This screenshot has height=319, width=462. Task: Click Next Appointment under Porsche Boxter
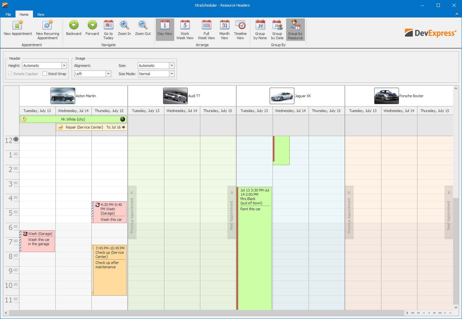(x=449, y=213)
